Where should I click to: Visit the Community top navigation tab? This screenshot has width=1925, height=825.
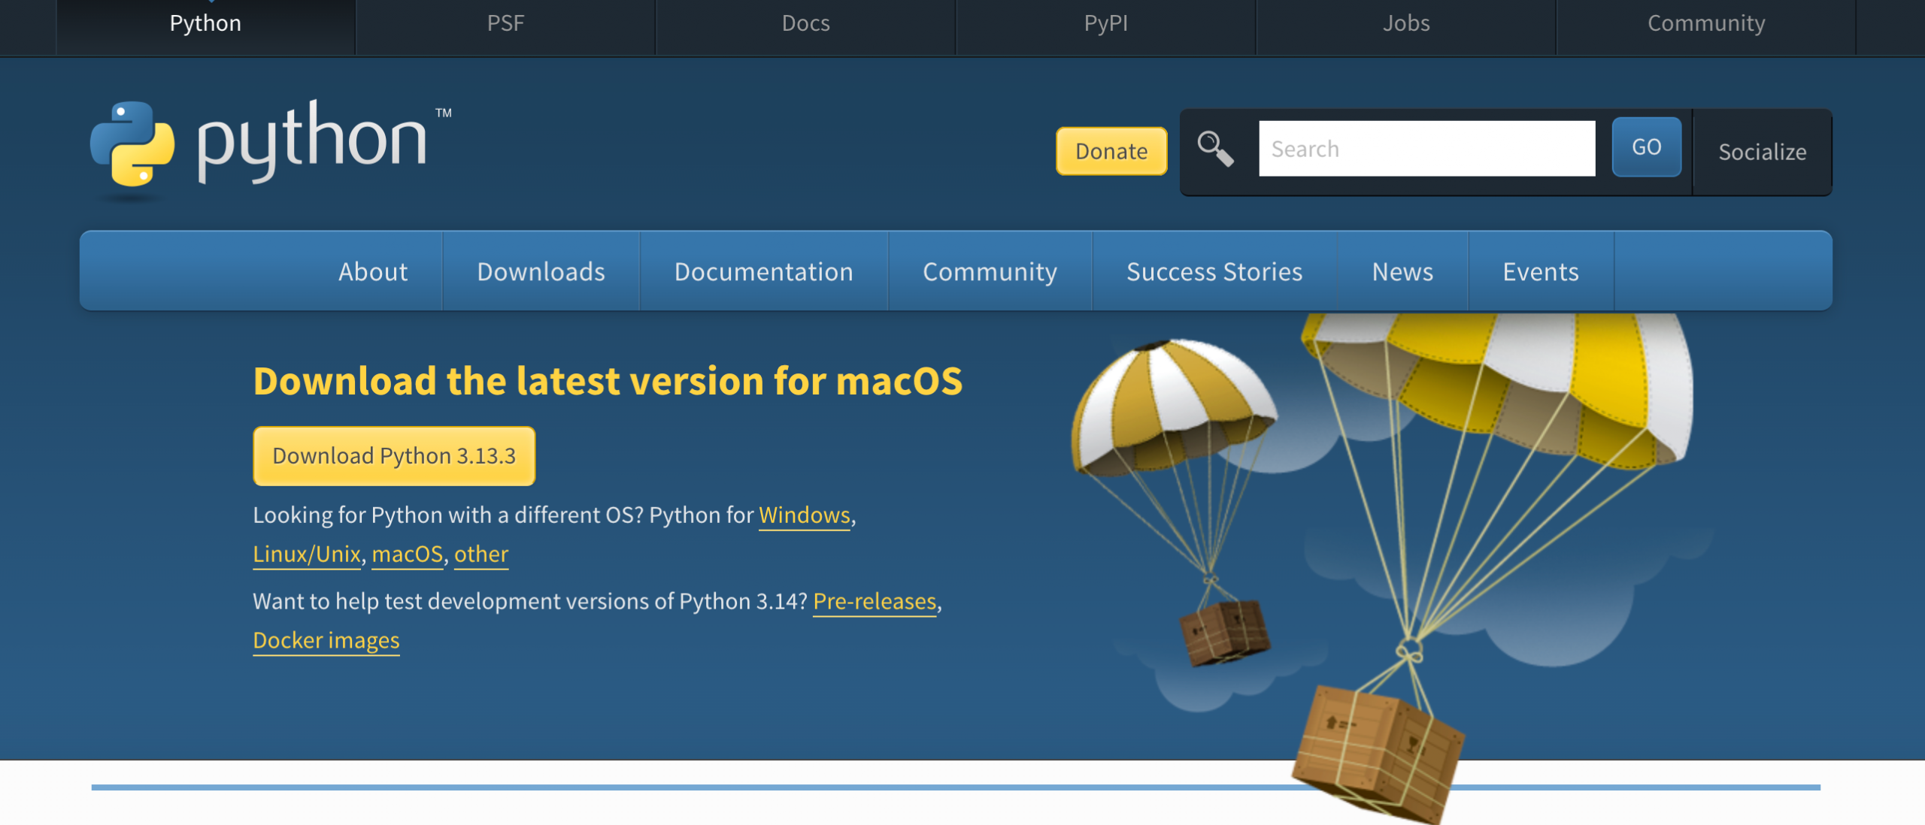[x=1705, y=23]
